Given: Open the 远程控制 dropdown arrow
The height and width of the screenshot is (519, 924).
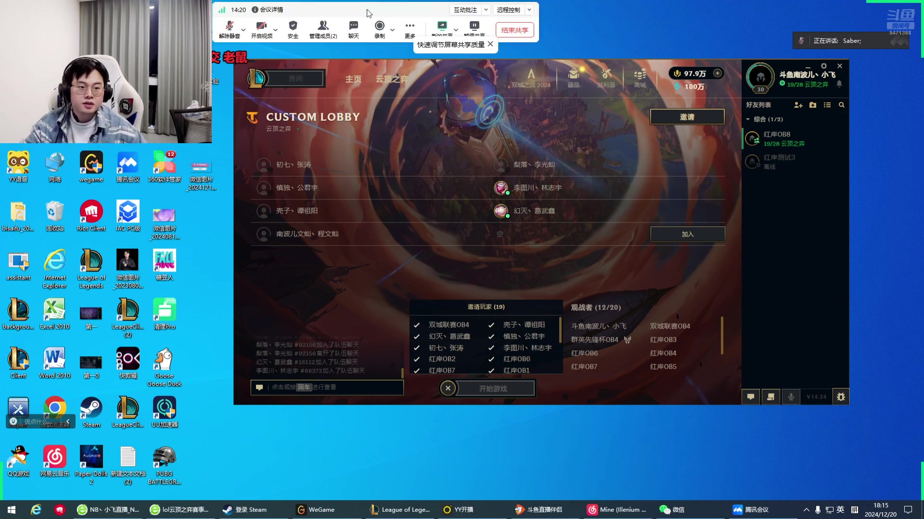Looking at the screenshot, I should [529, 10].
